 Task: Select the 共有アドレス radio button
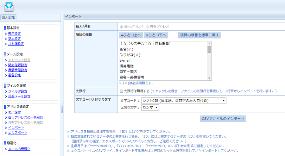[147, 27]
